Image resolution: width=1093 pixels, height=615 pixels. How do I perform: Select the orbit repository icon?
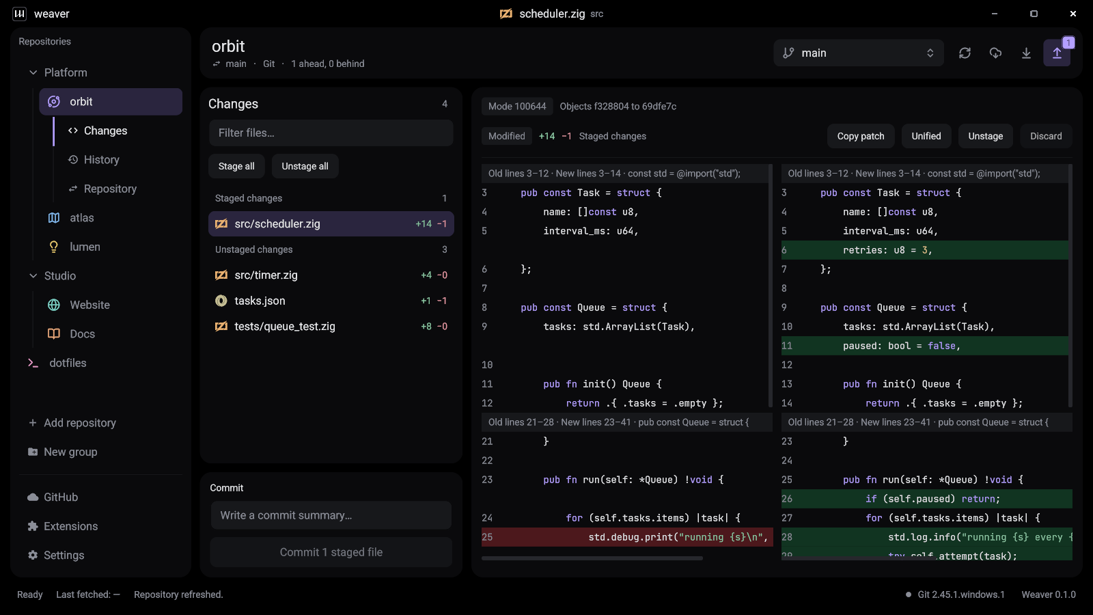click(x=54, y=102)
